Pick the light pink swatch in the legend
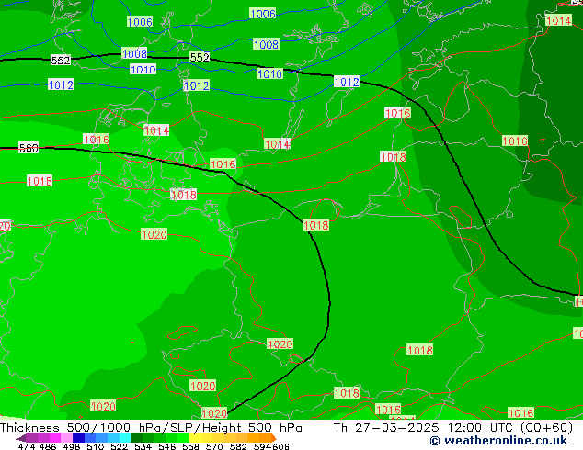The width and height of the screenshot is (583, 450). (66, 438)
